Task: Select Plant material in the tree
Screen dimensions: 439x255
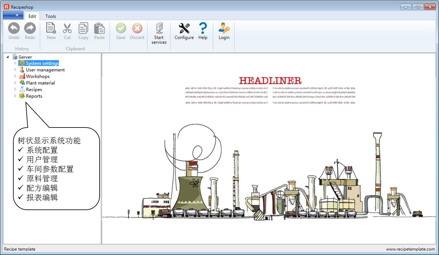Action: (x=40, y=83)
